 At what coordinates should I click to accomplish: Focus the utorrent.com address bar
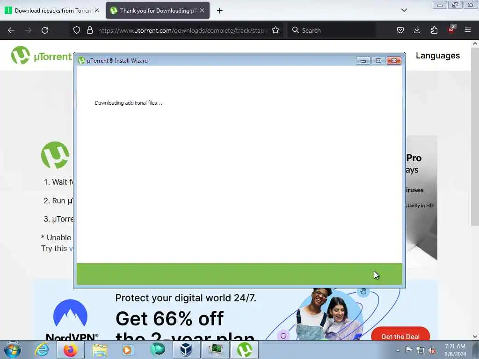click(182, 30)
